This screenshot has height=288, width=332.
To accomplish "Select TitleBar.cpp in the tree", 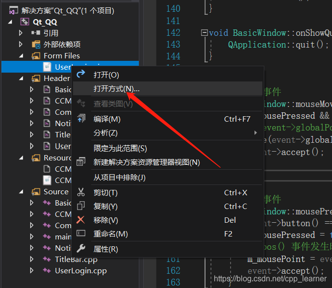I will pyautogui.click(x=76, y=259).
